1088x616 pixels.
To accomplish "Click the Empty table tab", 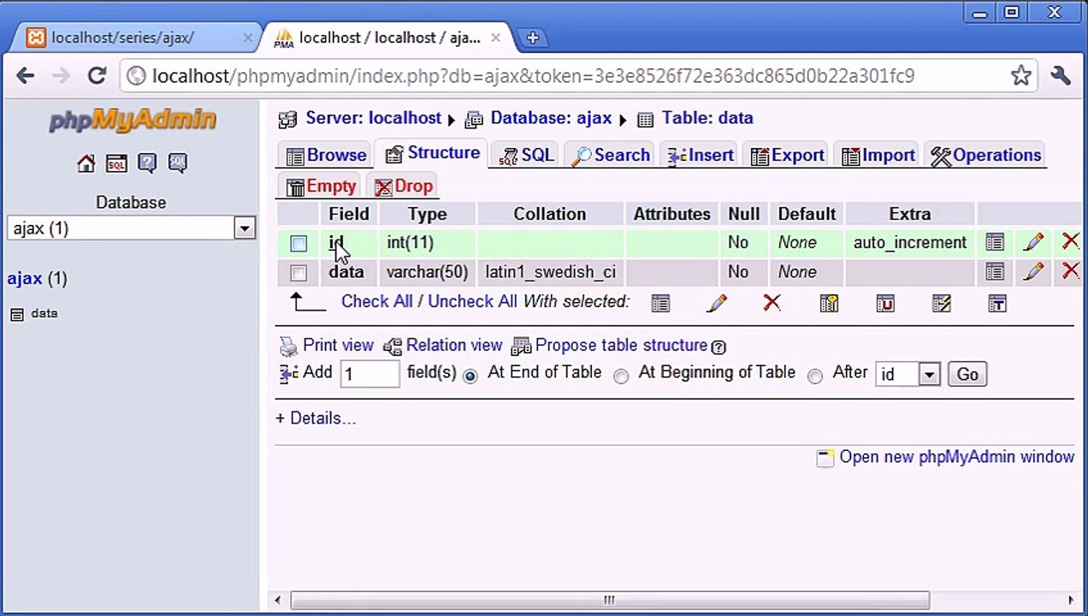I will coord(321,187).
